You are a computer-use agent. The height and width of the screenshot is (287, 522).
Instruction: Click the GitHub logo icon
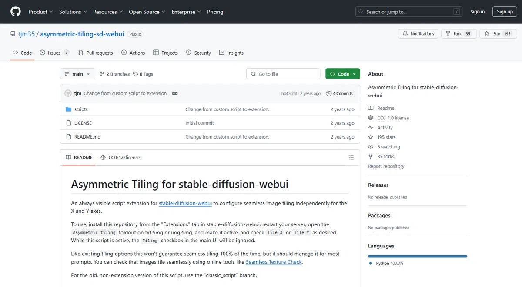[16, 12]
